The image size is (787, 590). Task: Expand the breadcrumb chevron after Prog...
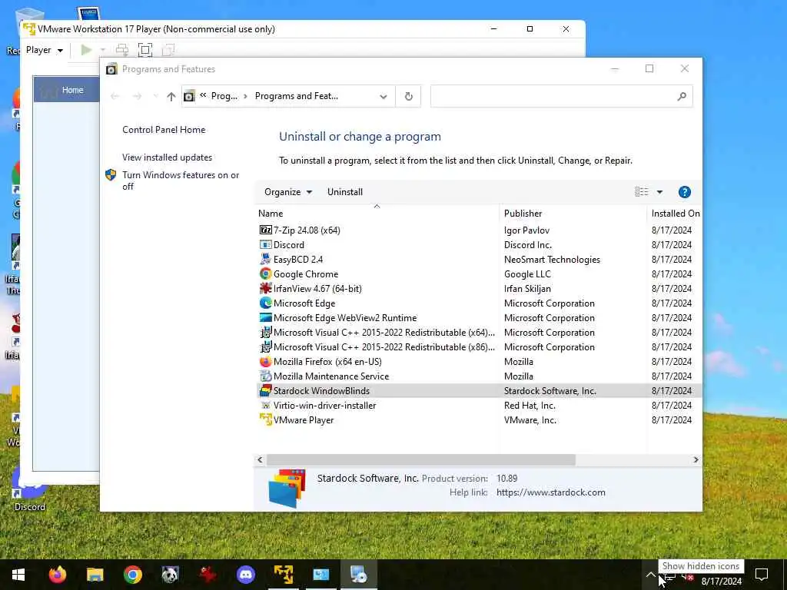(x=245, y=96)
